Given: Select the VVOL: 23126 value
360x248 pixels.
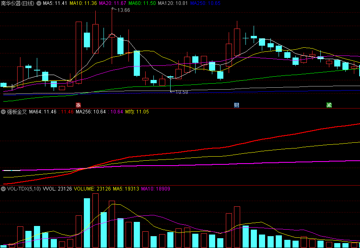Looking at the screenshot, I should (57, 189).
